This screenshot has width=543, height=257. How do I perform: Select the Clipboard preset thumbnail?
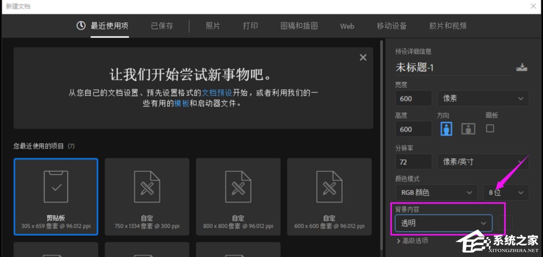pos(56,196)
